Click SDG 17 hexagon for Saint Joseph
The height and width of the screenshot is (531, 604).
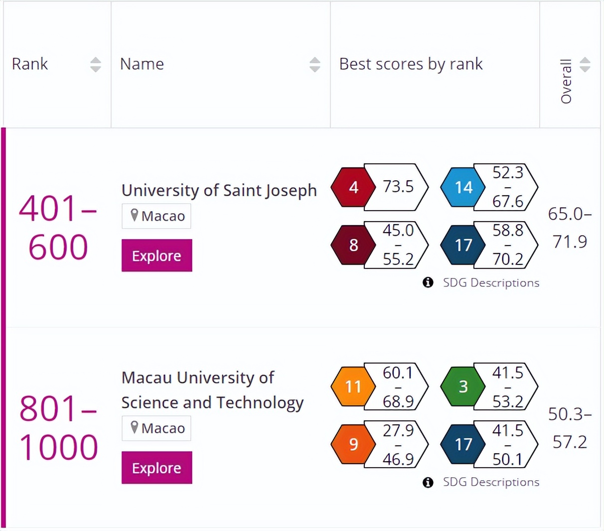click(462, 245)
